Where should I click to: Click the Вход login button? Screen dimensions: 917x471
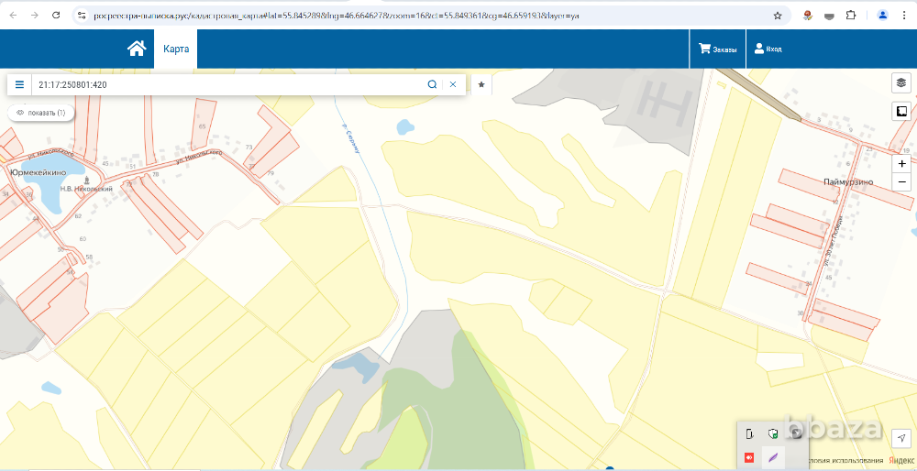(x=768, y=49)
